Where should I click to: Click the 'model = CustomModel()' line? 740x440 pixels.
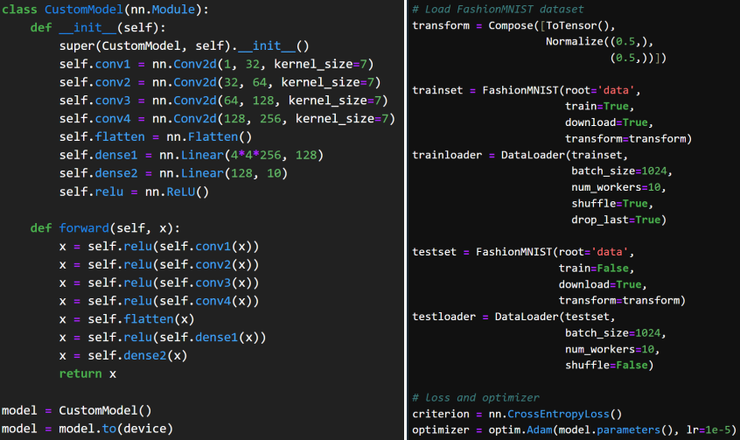76,410
